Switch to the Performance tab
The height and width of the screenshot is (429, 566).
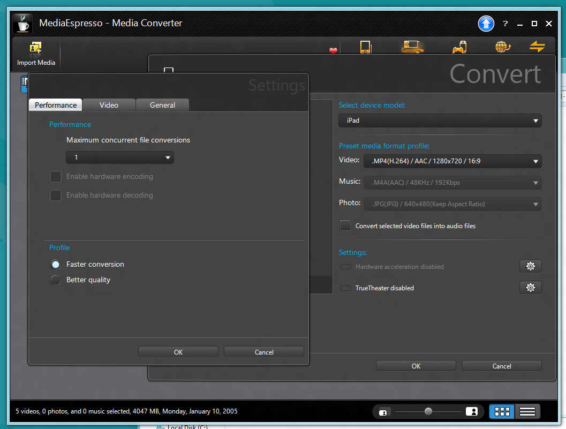56,105
